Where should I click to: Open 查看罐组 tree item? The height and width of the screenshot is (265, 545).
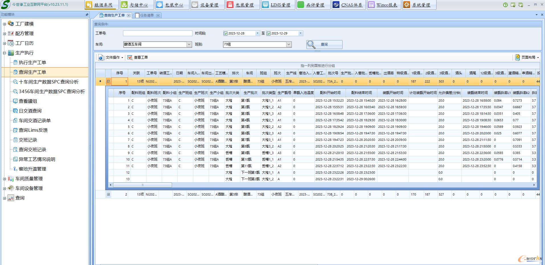(28, 101)
